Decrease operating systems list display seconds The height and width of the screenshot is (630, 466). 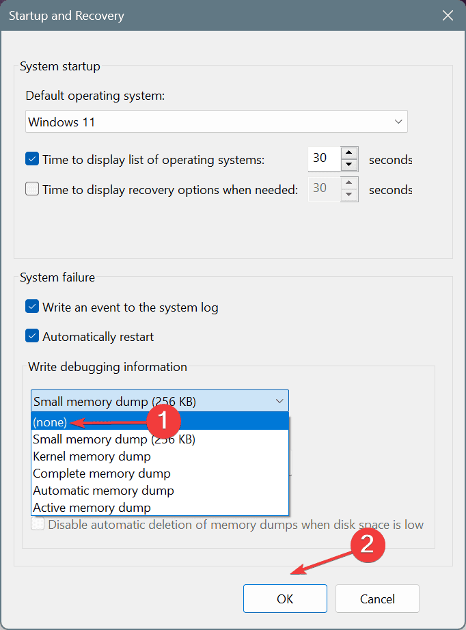348,165
